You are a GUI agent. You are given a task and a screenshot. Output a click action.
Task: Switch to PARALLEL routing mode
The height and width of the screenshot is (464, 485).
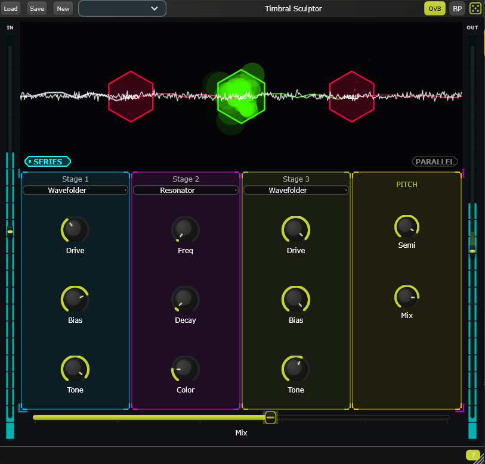tap(435, 161)
